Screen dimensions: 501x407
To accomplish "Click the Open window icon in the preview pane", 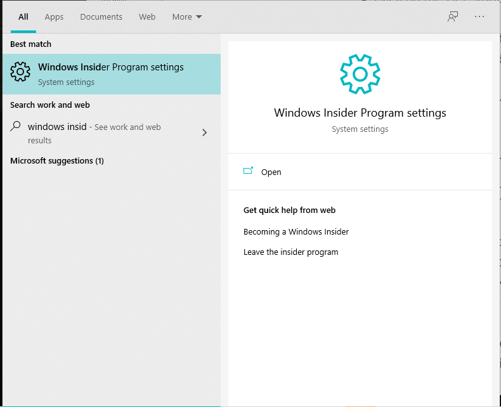I will [x=248, y=171].
